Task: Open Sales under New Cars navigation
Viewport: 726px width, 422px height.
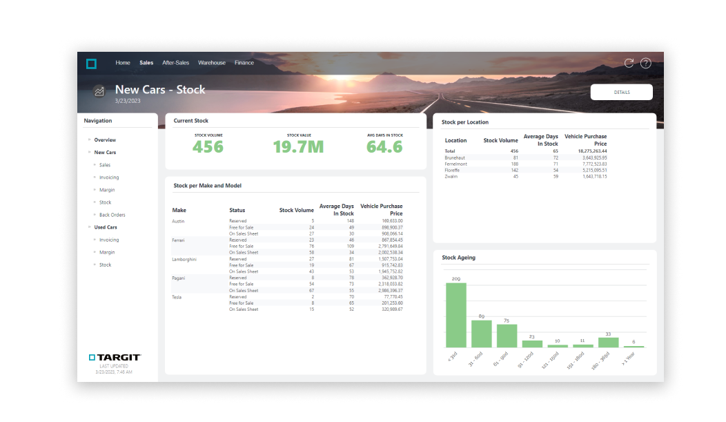Action: tap(105, 164)
